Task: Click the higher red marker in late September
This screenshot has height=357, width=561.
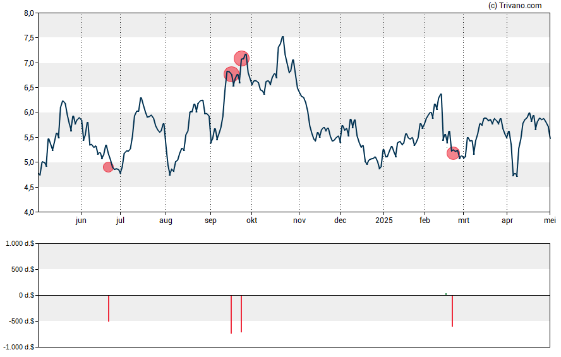Action: pyautogui.click(x=241, y=58)
